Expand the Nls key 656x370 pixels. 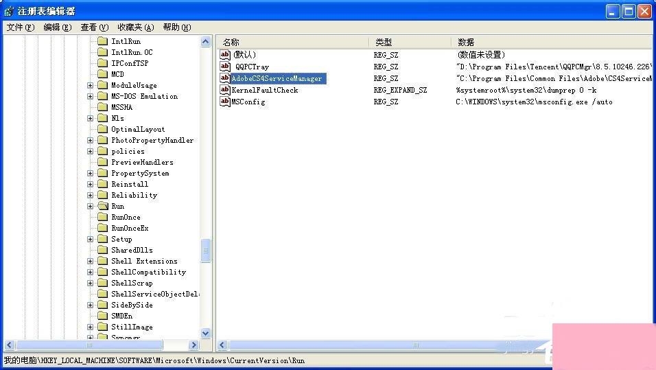[90, 119]
